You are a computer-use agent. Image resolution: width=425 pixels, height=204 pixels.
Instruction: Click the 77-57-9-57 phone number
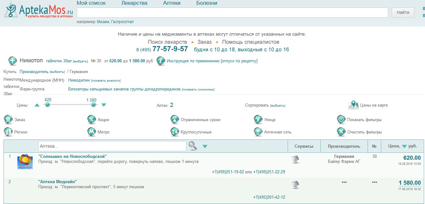[x=170, y=49]
